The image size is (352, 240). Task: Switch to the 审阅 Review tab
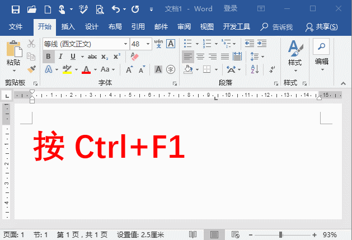pyautogui.click(x=184, y=27)
